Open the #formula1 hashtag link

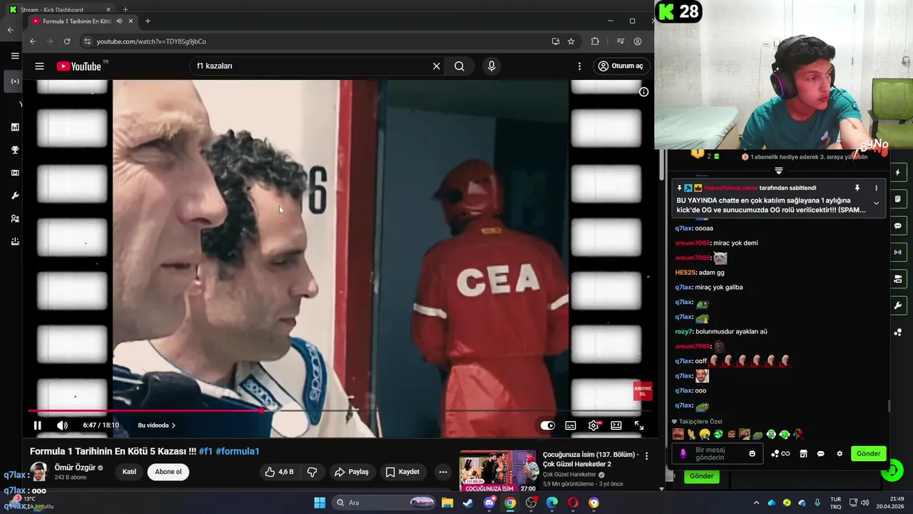[238, 451]
